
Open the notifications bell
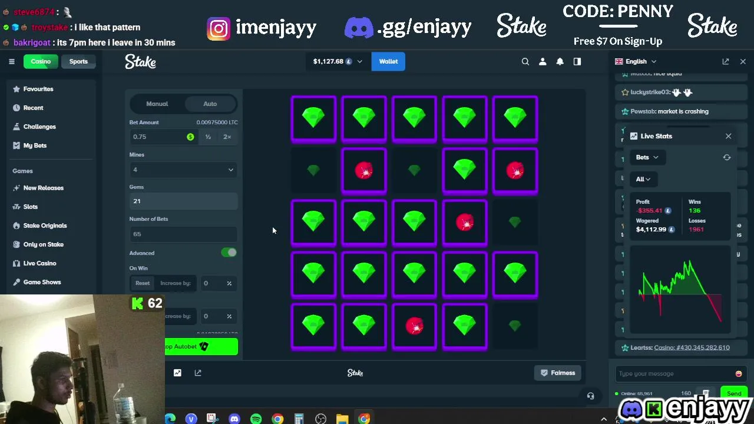pyautogui.click(x=560, y=61)
